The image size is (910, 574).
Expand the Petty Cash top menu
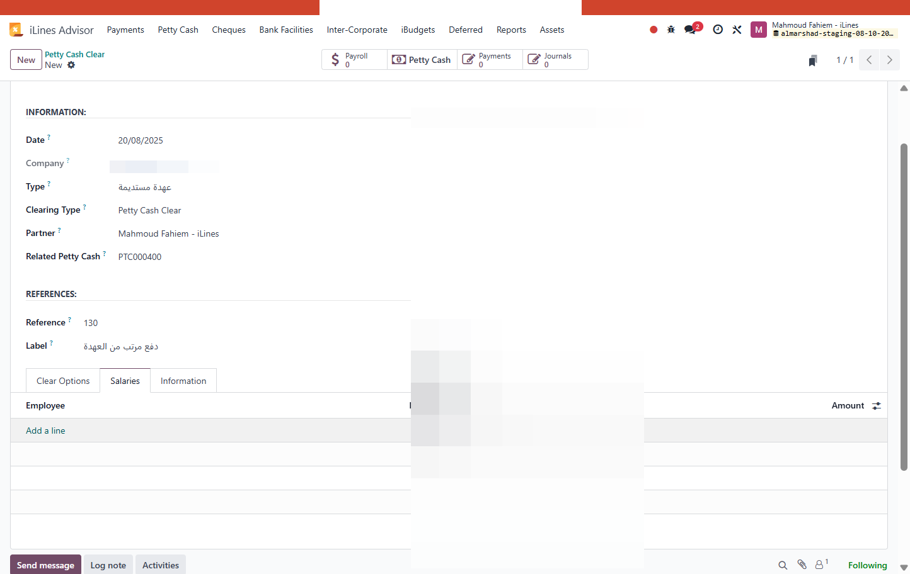pos(178,30)
